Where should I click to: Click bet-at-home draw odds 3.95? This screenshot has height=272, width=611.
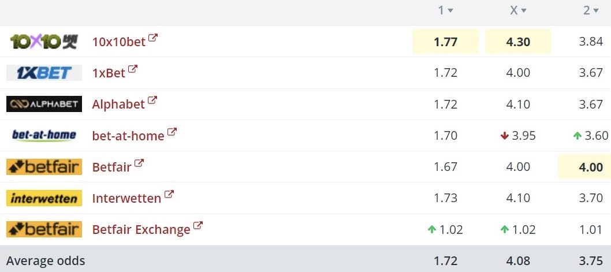(524, 136)
